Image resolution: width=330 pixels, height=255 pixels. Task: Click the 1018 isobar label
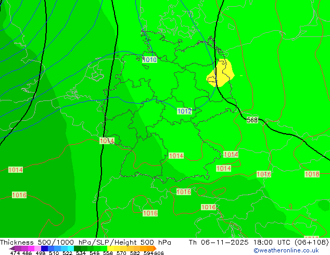312,174
